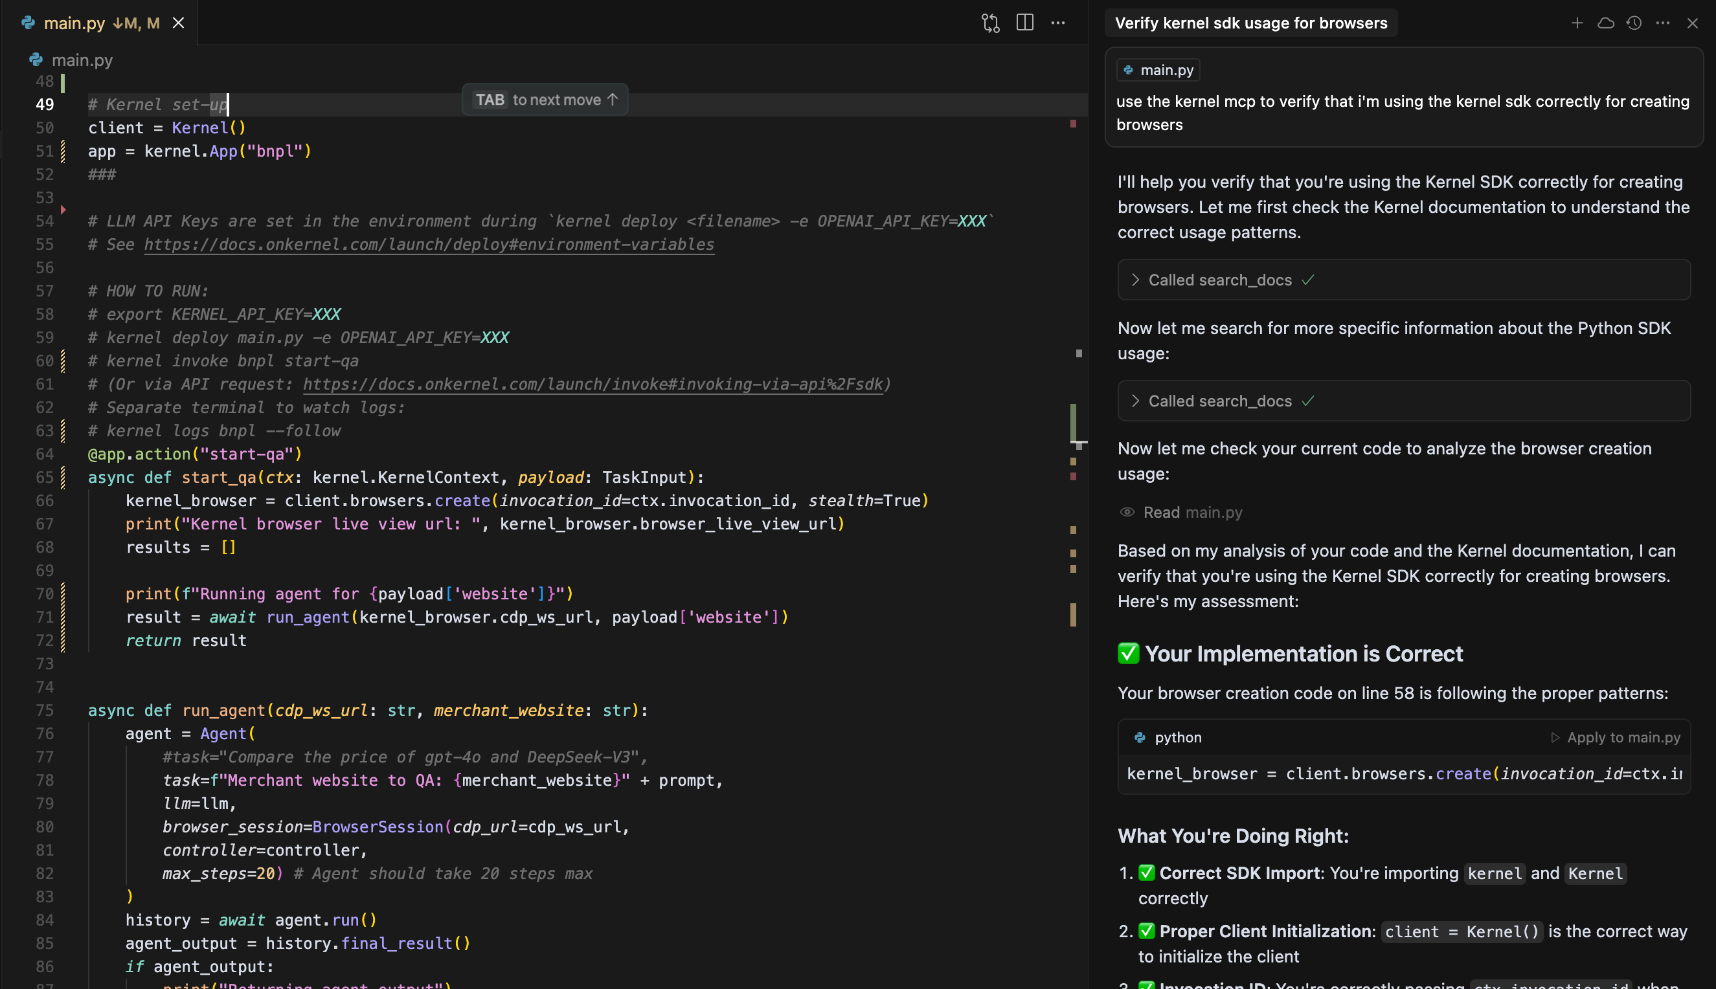Open editor more actions ellipsis menu
Viewport: 1716px width, 989px height.
pos(1057,23)
